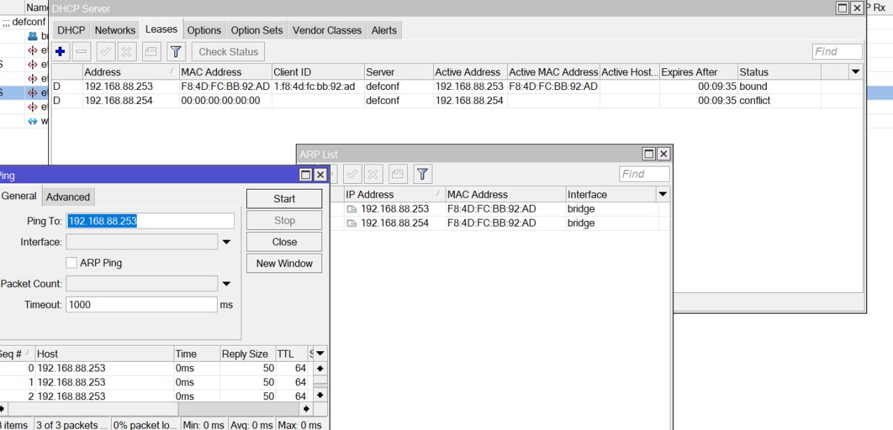Click the scroll down arrow in Ping results
The height and width of the screenshot is (430, 893).
pyautogui.click(x=320, y=395)
